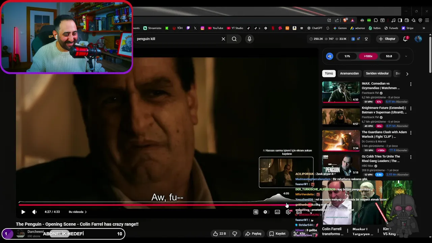Open the account avatar menu
This screenshot has width=432, height=243.
pyautogui.click(x=418, y=39)
